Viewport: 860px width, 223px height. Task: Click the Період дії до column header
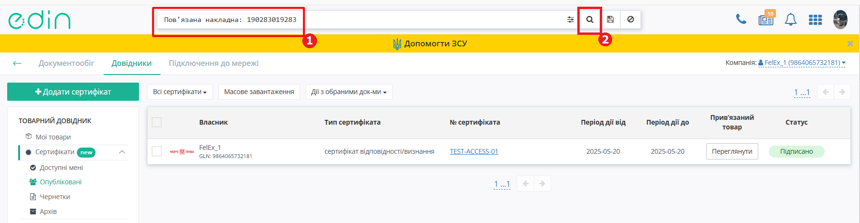pyautogui.click(x=668, y=122)
